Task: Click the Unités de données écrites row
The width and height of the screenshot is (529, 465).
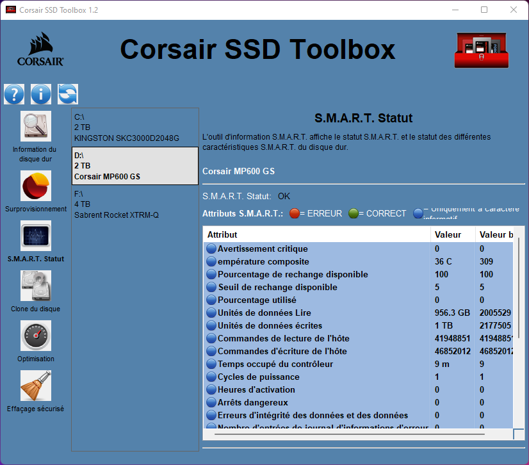Action: pos(358,325)
